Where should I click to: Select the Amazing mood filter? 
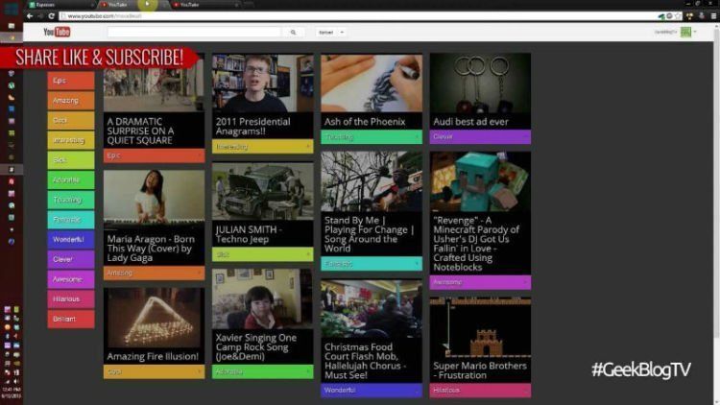pyautogui.click(x=71, y=100)
